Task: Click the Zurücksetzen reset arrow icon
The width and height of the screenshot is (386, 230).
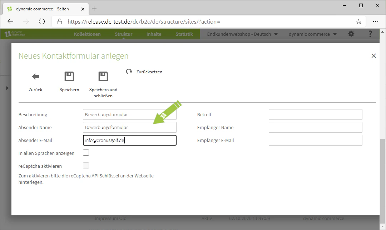Action: pyautogui.click(x=129, y=72)
